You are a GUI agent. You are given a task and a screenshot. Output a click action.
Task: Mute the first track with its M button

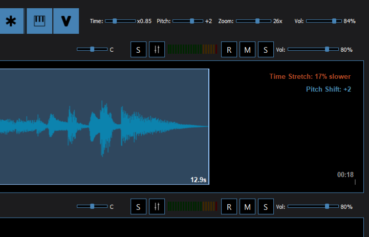click(247, 50)
